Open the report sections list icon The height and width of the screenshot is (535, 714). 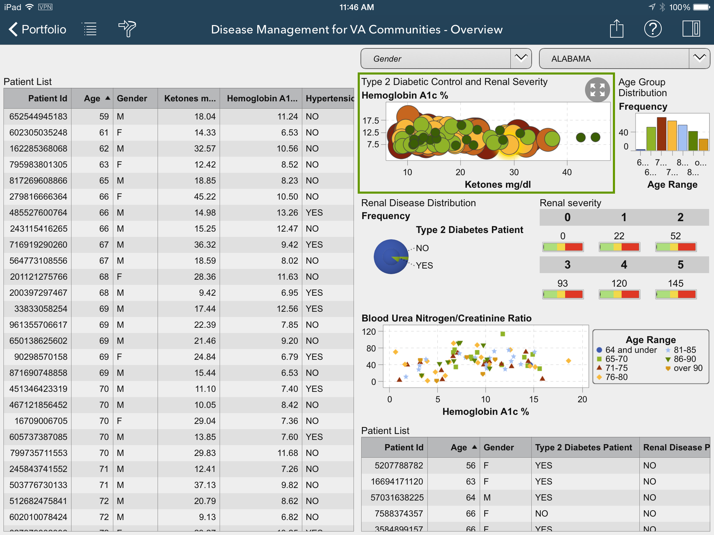coord(90,29)
